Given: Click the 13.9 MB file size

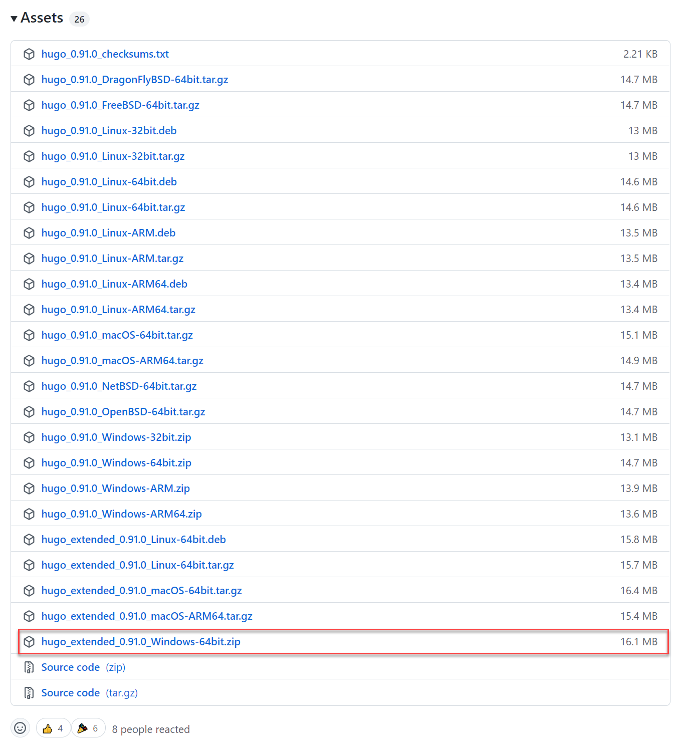Looking at the screenshot, I should tap(639, 488).
